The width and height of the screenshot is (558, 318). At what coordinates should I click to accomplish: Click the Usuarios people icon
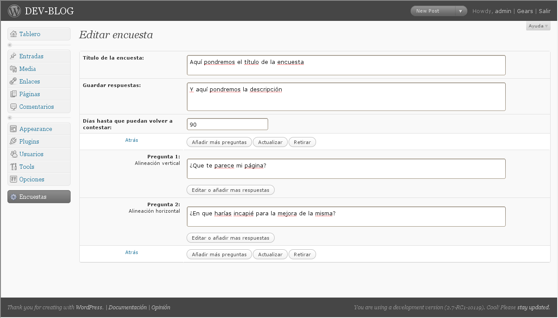[14, 154]
